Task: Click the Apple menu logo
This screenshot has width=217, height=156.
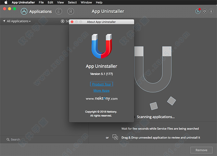Action: click(x=6, y=3)
